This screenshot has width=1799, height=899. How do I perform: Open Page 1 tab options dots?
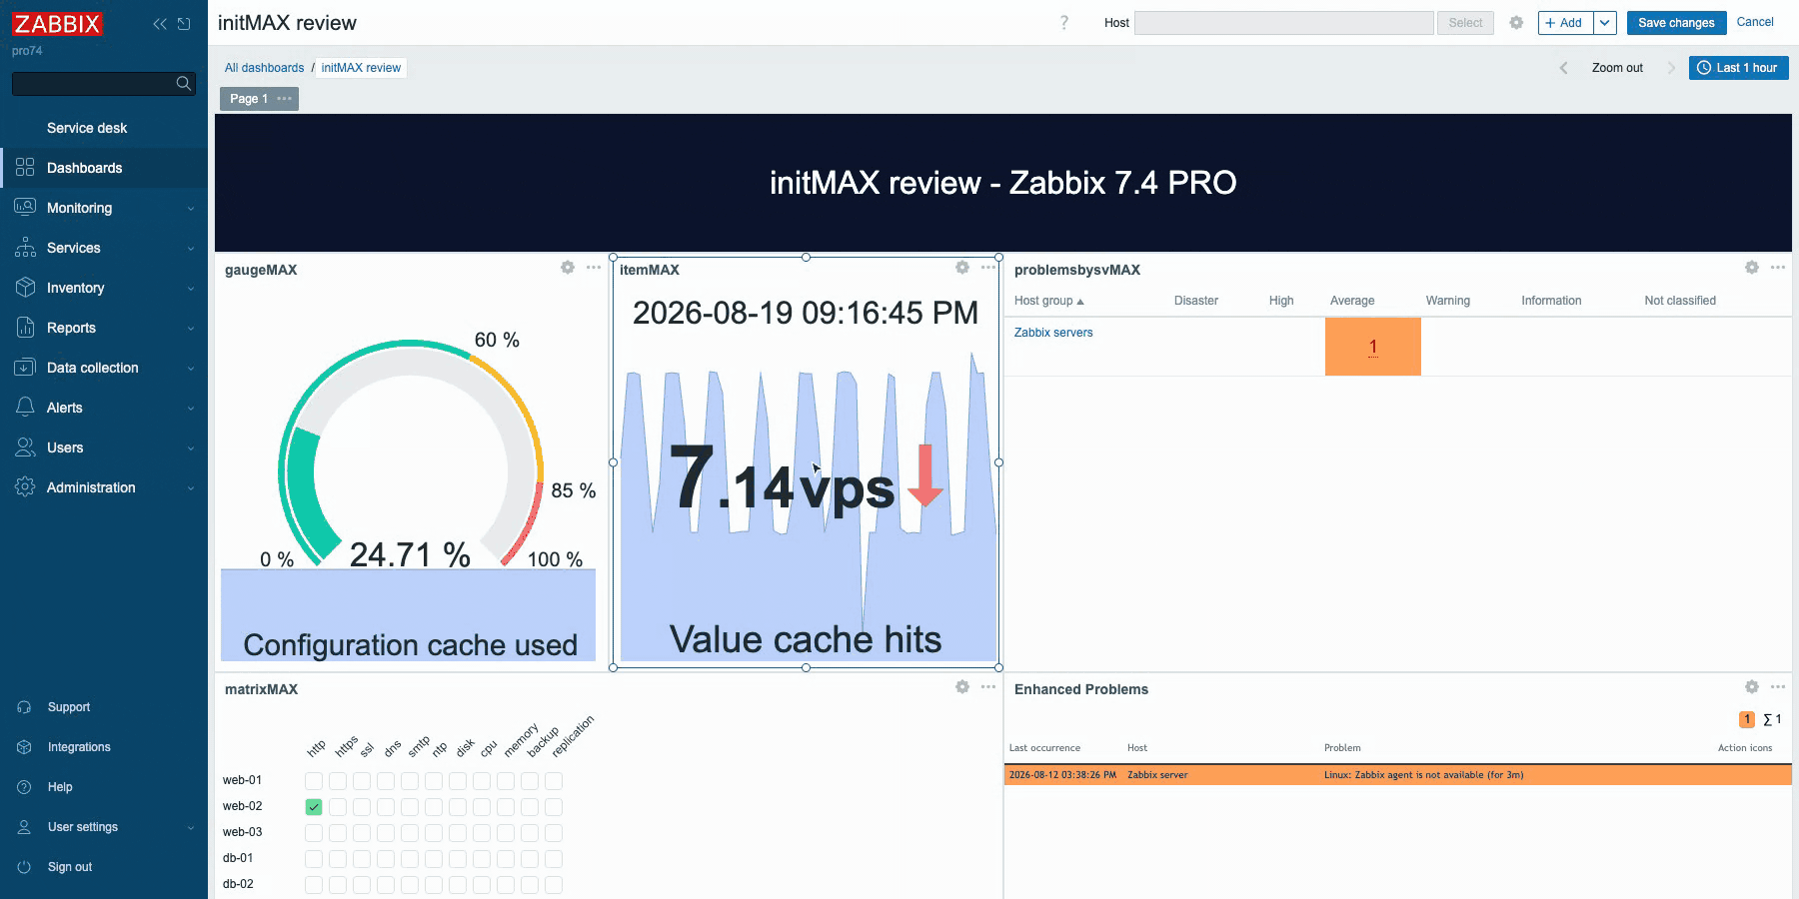point(285,99)
